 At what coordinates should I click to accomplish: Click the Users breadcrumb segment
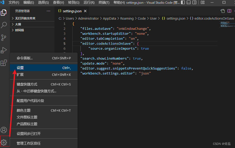70,18
